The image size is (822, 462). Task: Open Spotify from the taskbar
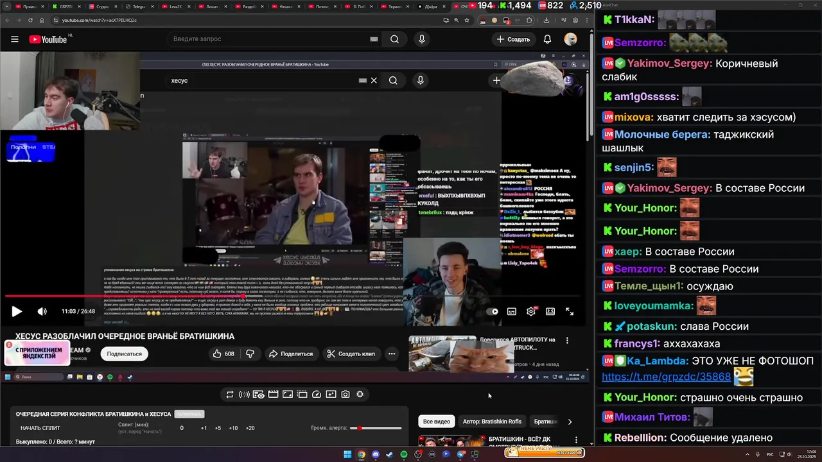click(404, 454)
